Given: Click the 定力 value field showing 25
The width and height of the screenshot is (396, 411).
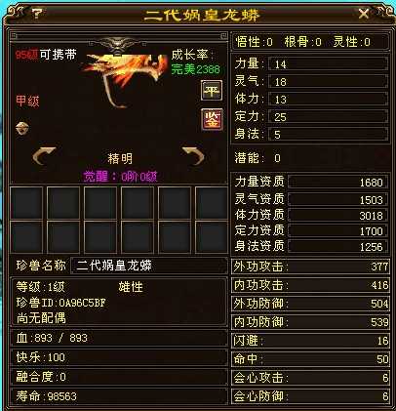Looking at the screenshot, I should point(328,116).
